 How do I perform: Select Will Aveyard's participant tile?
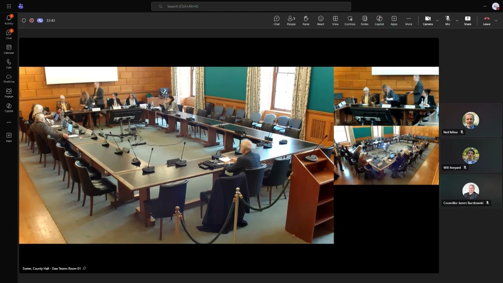click(x=471, y=156)
